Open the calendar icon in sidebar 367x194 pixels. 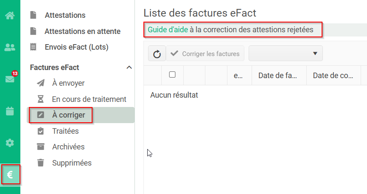(x=10, y=111)
